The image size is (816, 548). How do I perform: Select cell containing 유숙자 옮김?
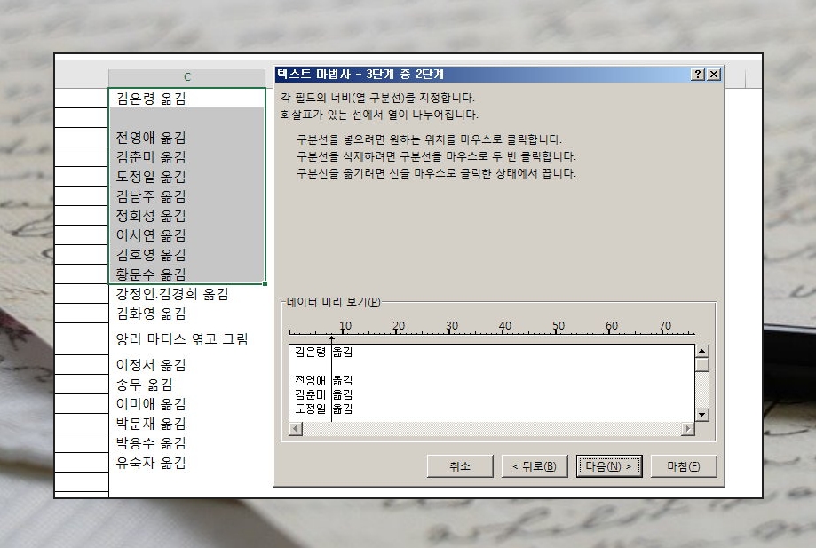[x=186, y=462]
